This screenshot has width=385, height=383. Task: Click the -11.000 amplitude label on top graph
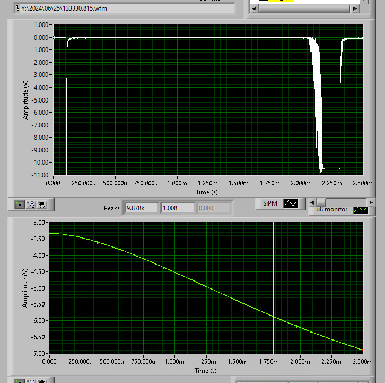pos(40,175)
